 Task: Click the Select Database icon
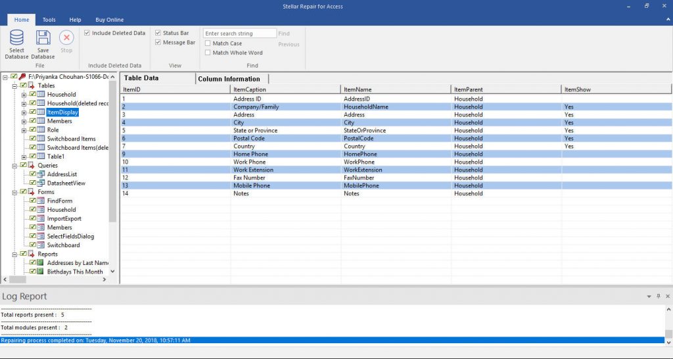point(16,37)
